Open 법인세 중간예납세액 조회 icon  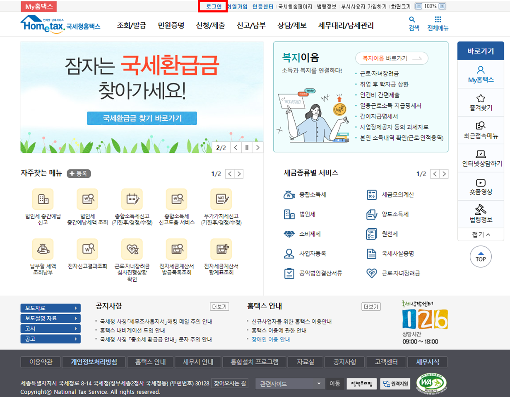[x=87, y=199]
